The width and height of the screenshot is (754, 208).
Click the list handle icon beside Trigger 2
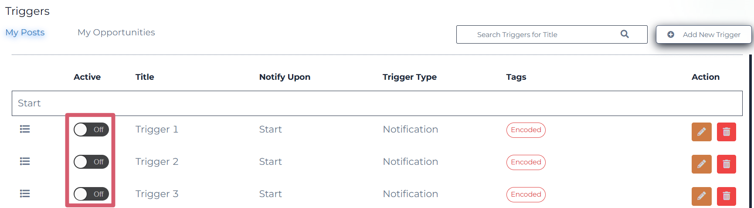click(25, 161)
